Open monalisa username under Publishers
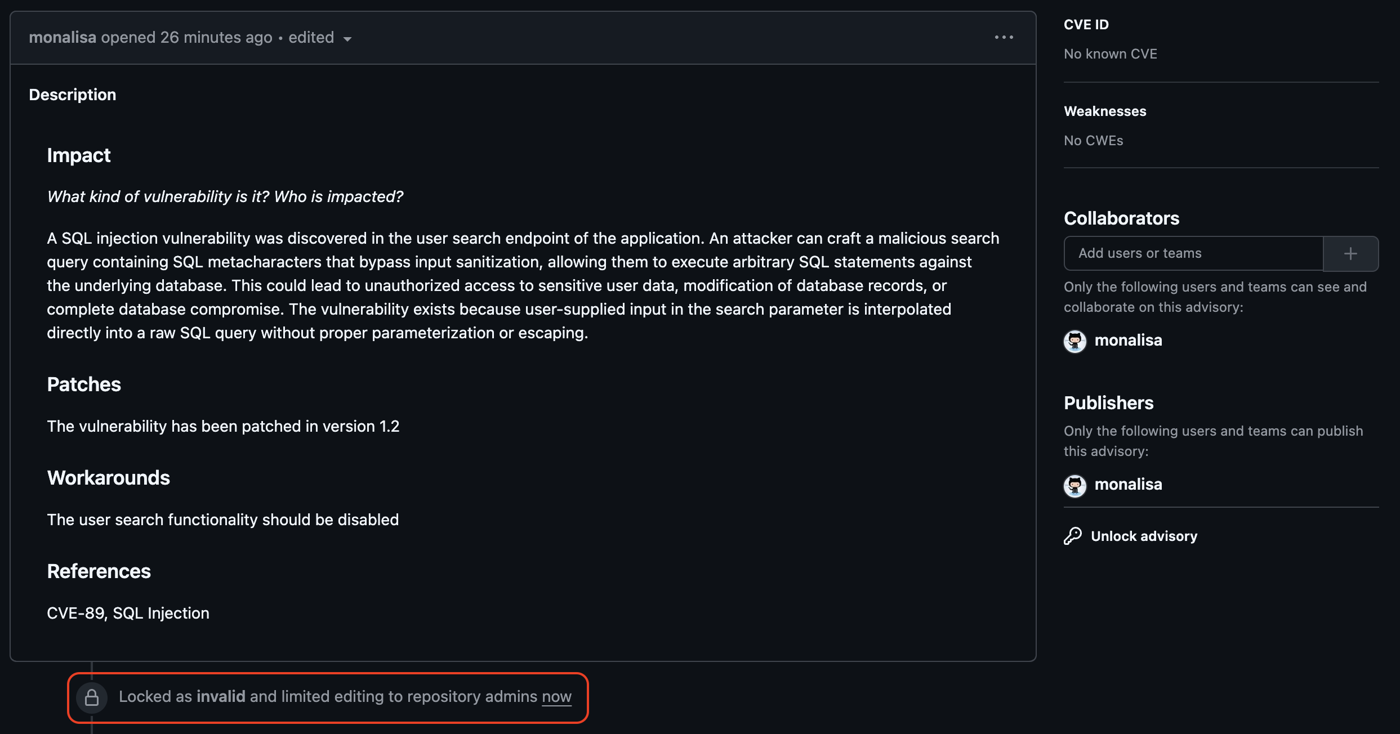Screen dimensions: 1400x734 pyautogui.click(x=1128, y=485)
